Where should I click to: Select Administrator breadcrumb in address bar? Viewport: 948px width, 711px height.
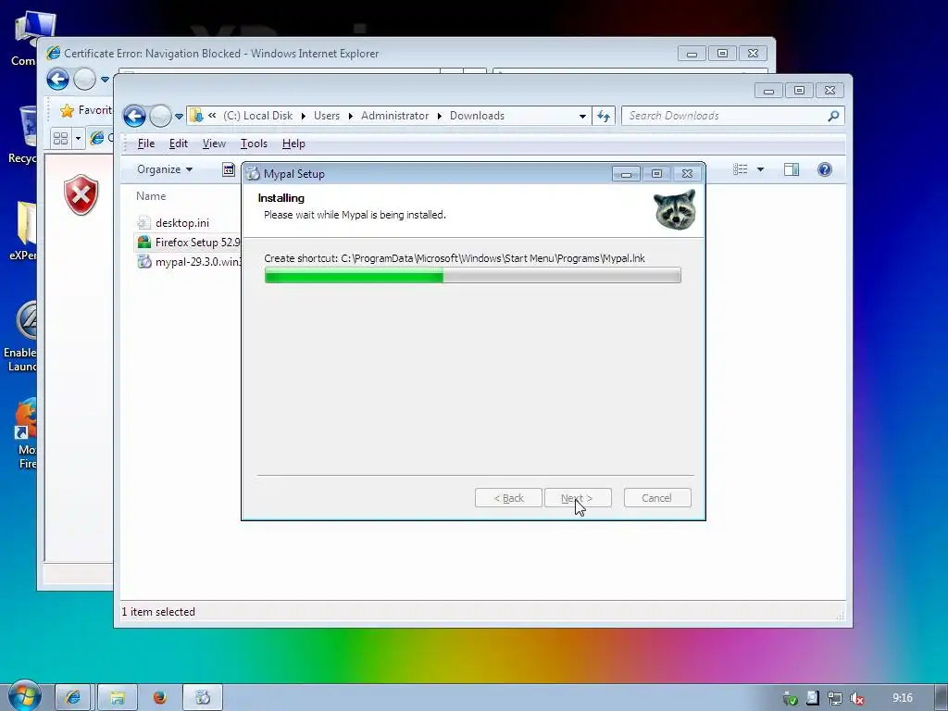pos(394,116)
